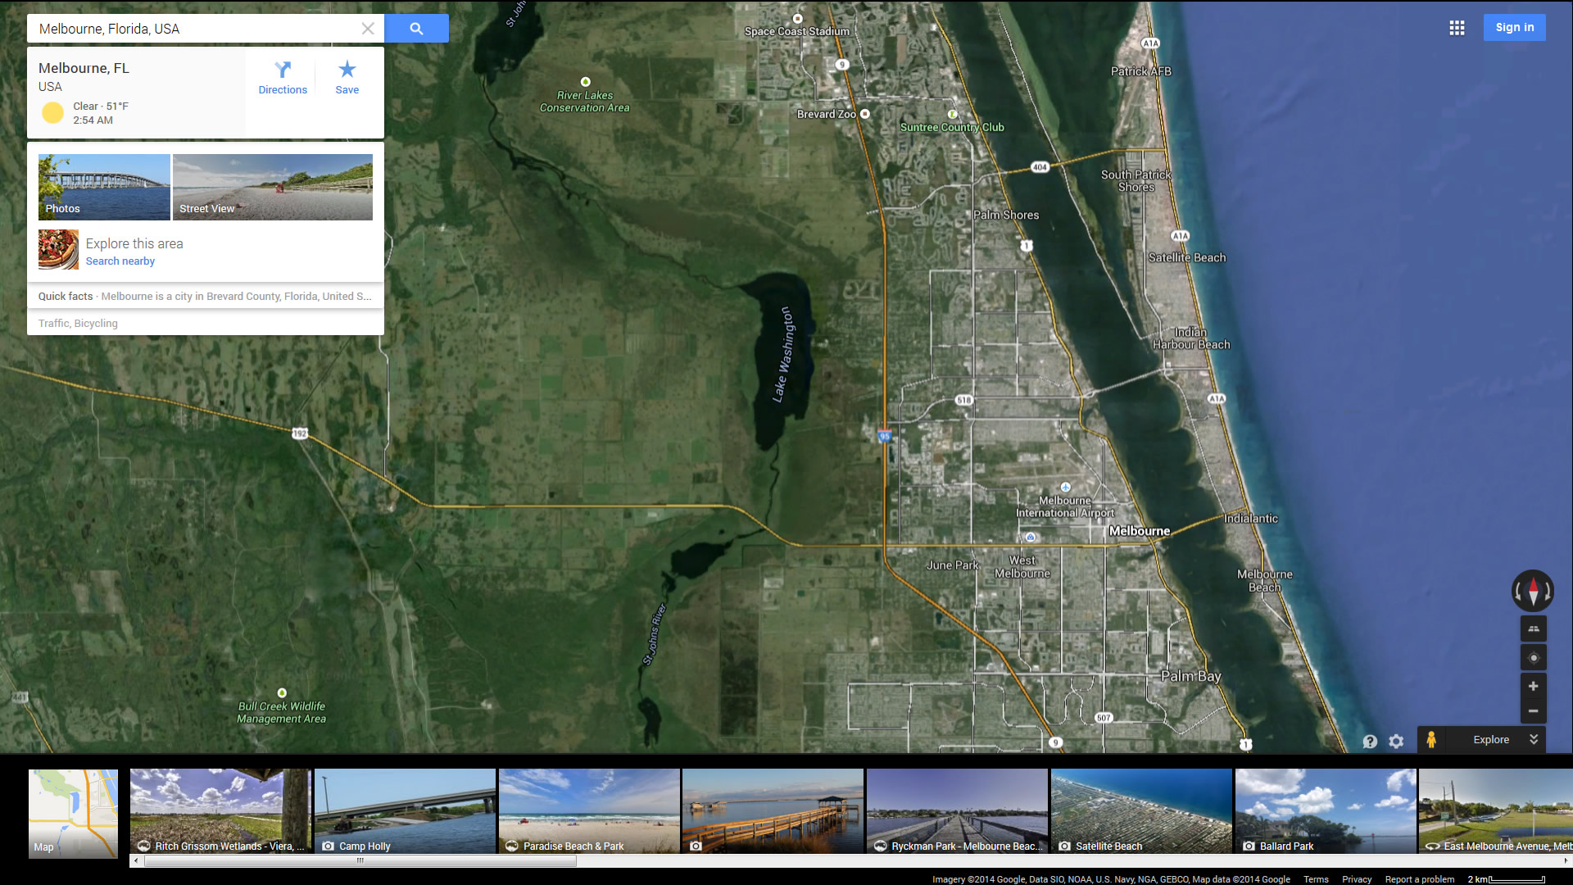Clear the search box with X
Screen dimensions: 1573x885
[368, 29]
